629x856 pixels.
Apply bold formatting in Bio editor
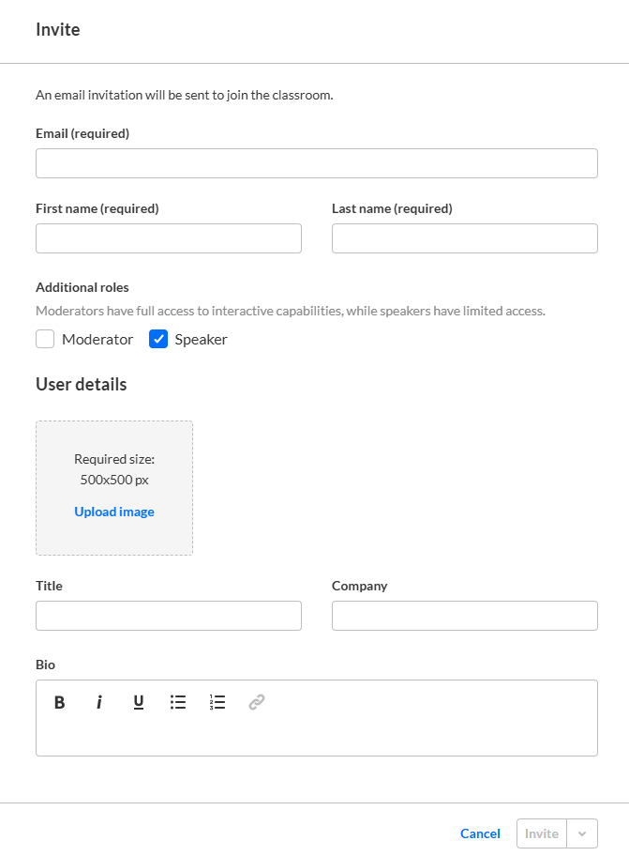(x=59, y=702)
